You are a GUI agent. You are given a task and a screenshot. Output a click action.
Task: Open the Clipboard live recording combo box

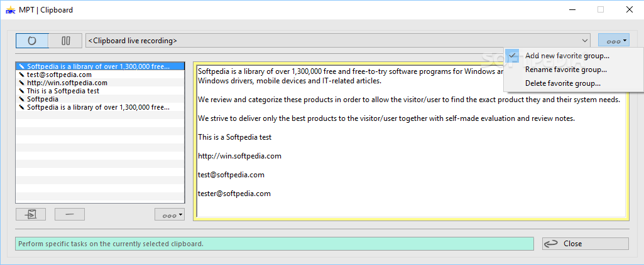pos(338,41)
